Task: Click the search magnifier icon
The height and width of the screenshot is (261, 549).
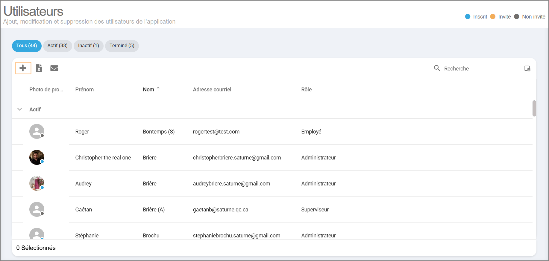Action: coord(437,68)
